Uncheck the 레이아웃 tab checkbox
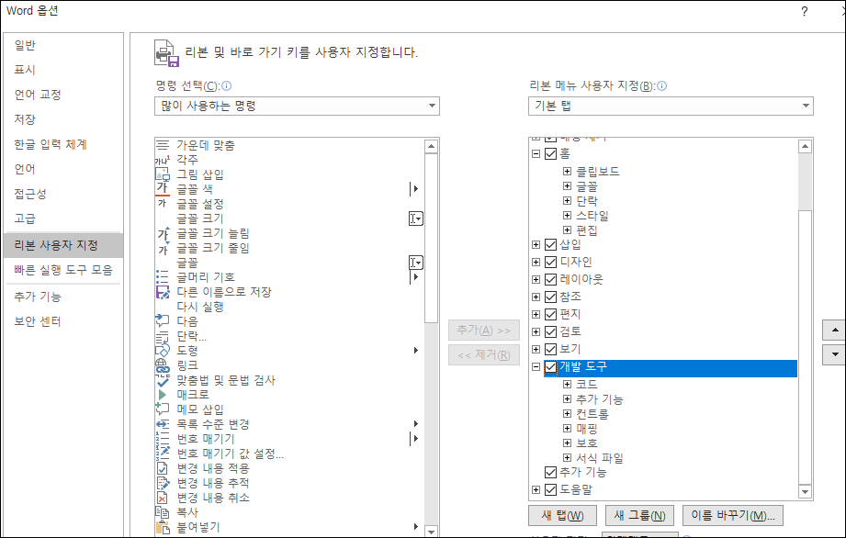Viewport: 846px width, 538px height. (x=550, y=279)
